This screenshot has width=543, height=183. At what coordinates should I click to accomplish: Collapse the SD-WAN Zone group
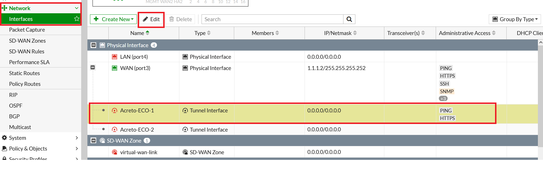click(93, 141)
